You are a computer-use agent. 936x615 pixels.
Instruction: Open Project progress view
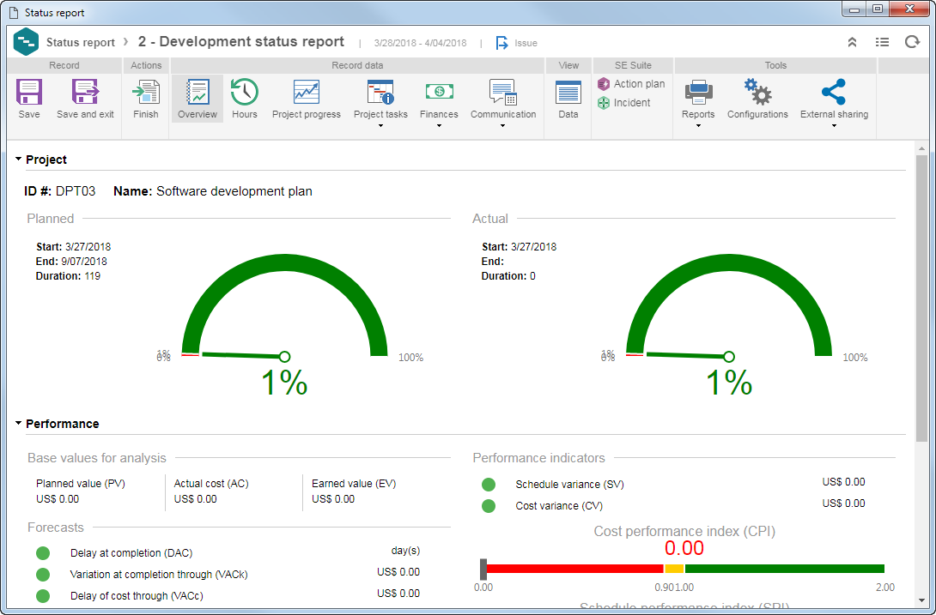click(307, 99)
